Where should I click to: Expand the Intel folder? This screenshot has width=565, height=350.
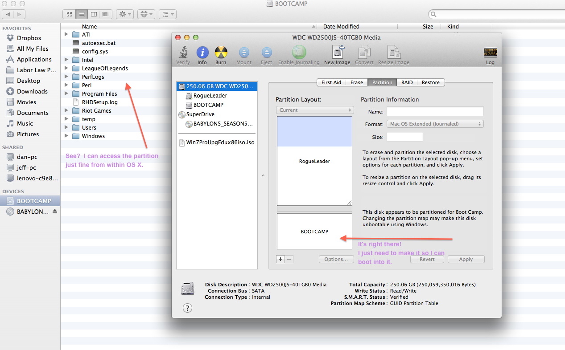click(66, 60)
